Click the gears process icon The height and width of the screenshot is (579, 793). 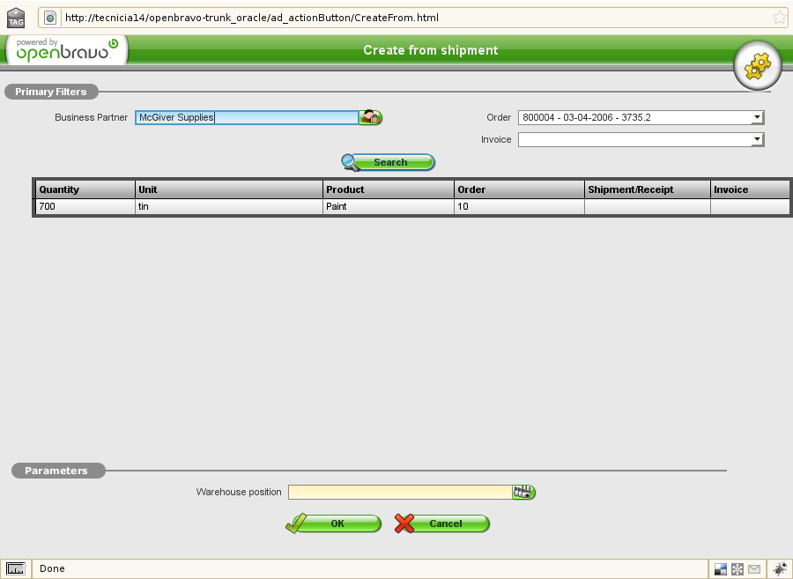tap(757, 66)
